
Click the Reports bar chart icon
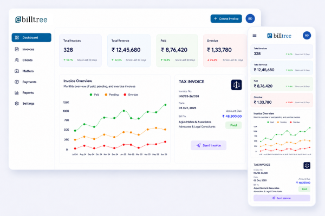[17, 92]
